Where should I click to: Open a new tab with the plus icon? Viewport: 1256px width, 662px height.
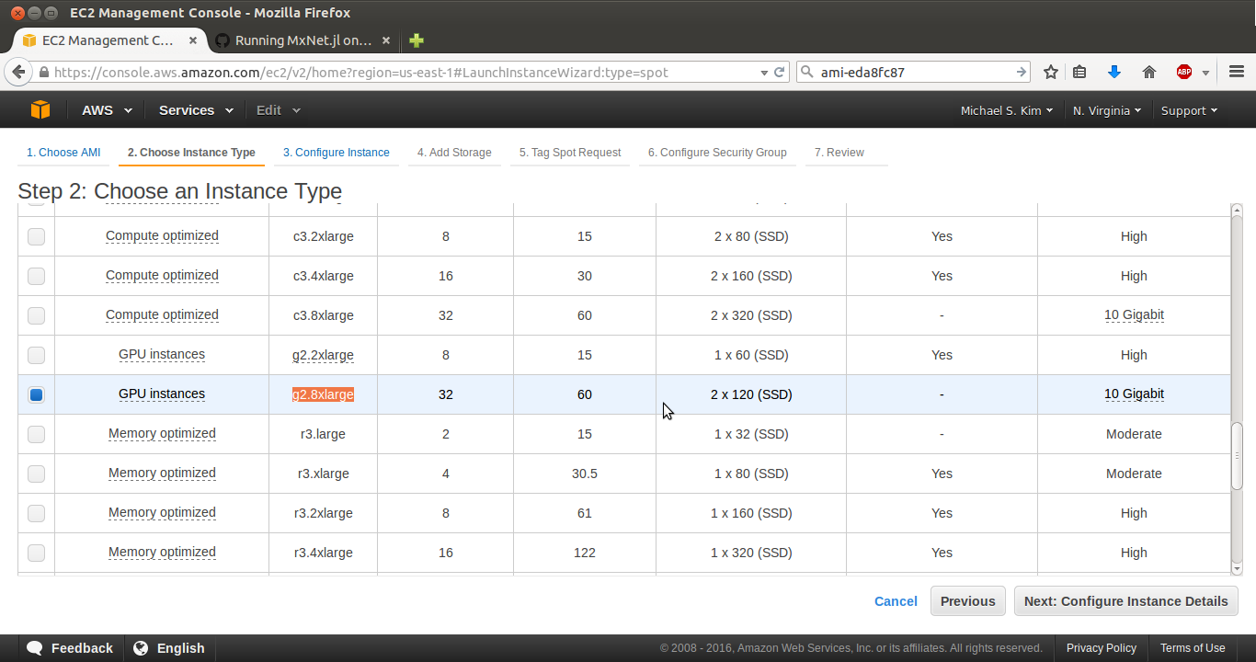tap(417, 40)
